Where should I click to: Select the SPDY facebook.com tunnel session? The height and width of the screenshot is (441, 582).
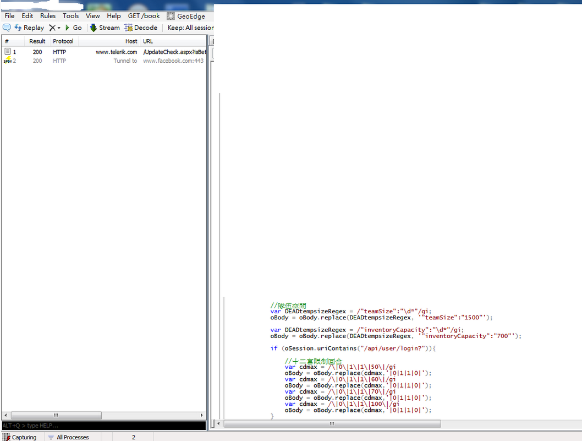coord(105,61)
